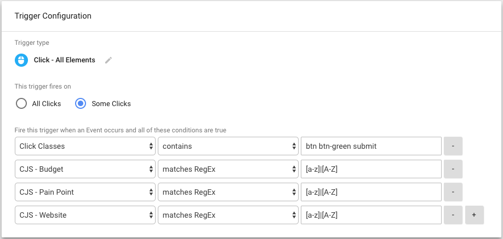Open the CJS - Budget variable dropdown
The height and width of the screenshot is (239, 503).
[x=85, y=169]
